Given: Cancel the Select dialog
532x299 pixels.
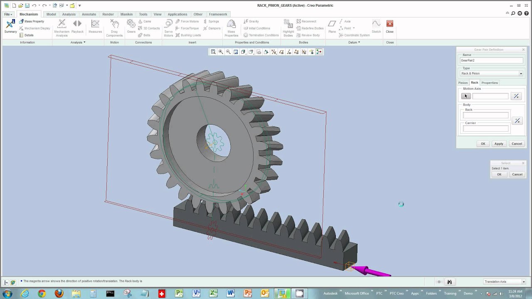Looking at the screenshot, I should pos(517,174).
